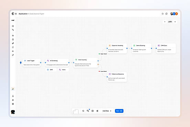Click the frame brackets icon in the sidebar
Image resolution: width=190 pixels, height=127 pixels.
tap(13, 47)
